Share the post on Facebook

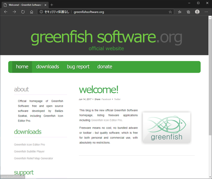[106, 99]
